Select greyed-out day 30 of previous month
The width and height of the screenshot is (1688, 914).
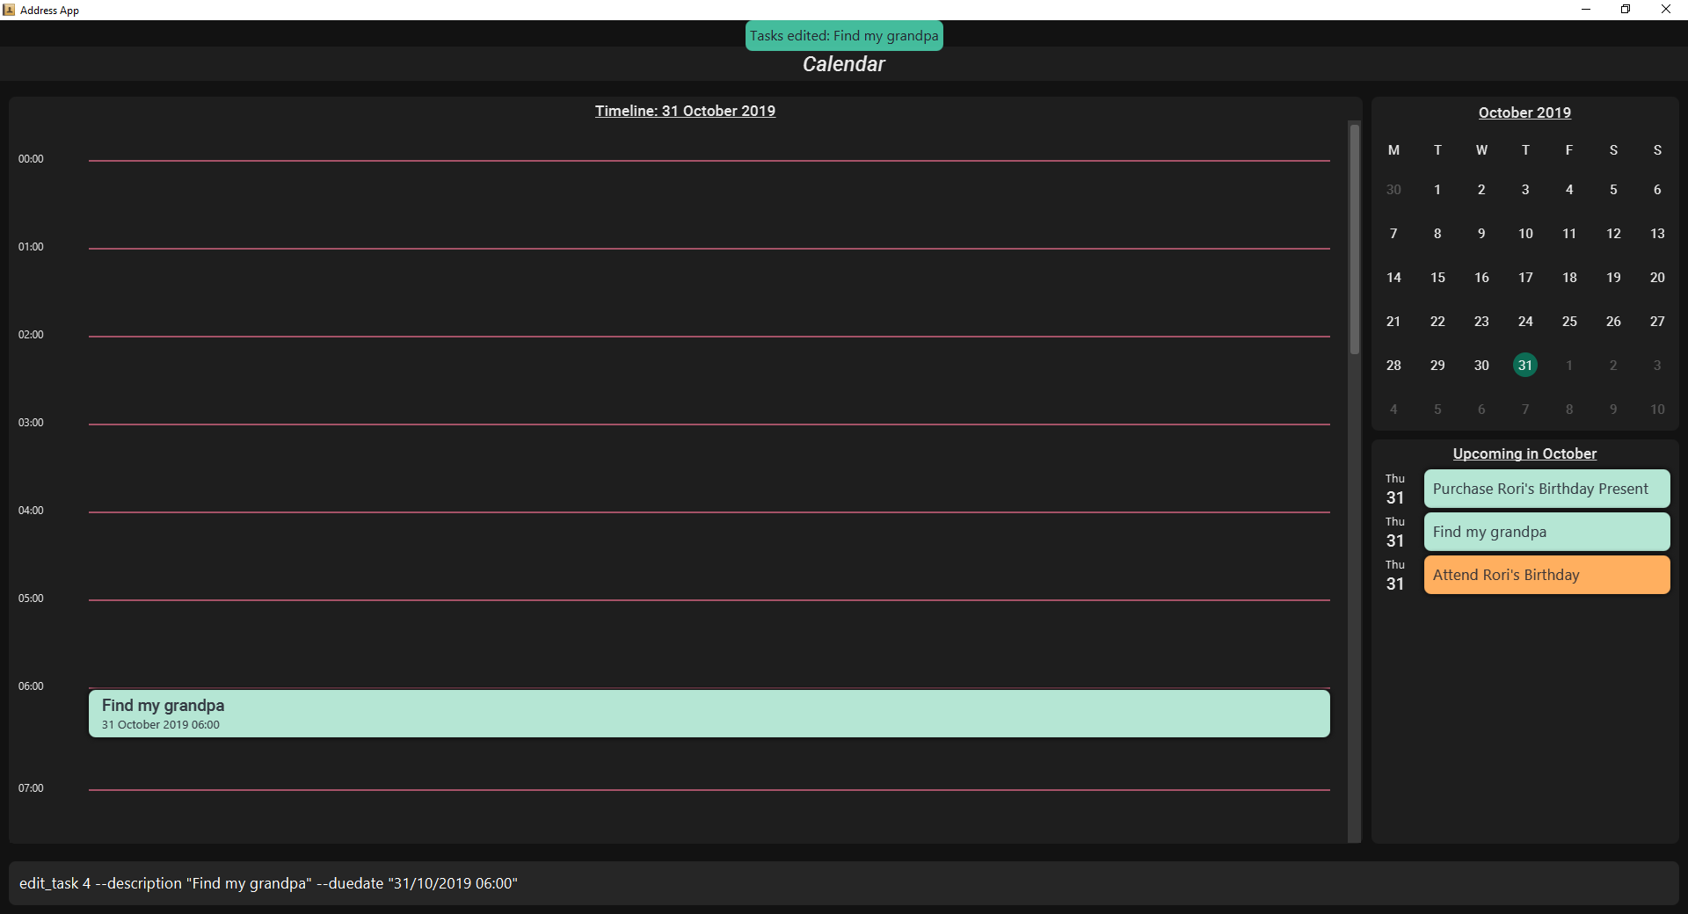click(1393, 190)
